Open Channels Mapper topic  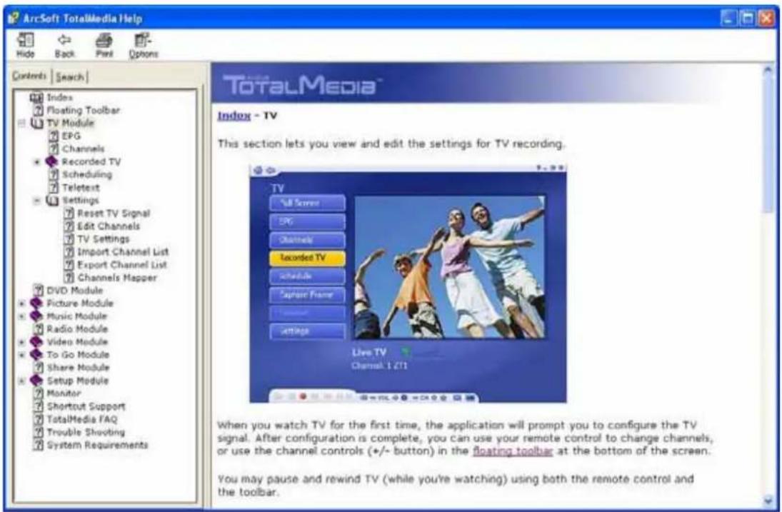[117, 278]
